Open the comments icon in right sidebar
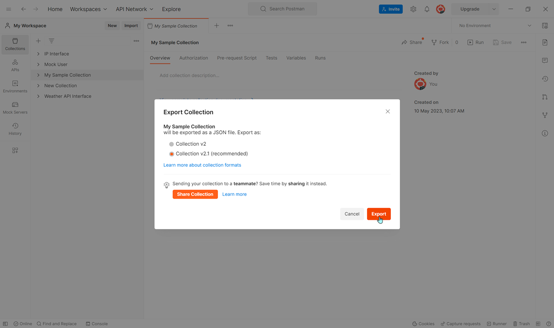554x328 pixels. [545, 60]
